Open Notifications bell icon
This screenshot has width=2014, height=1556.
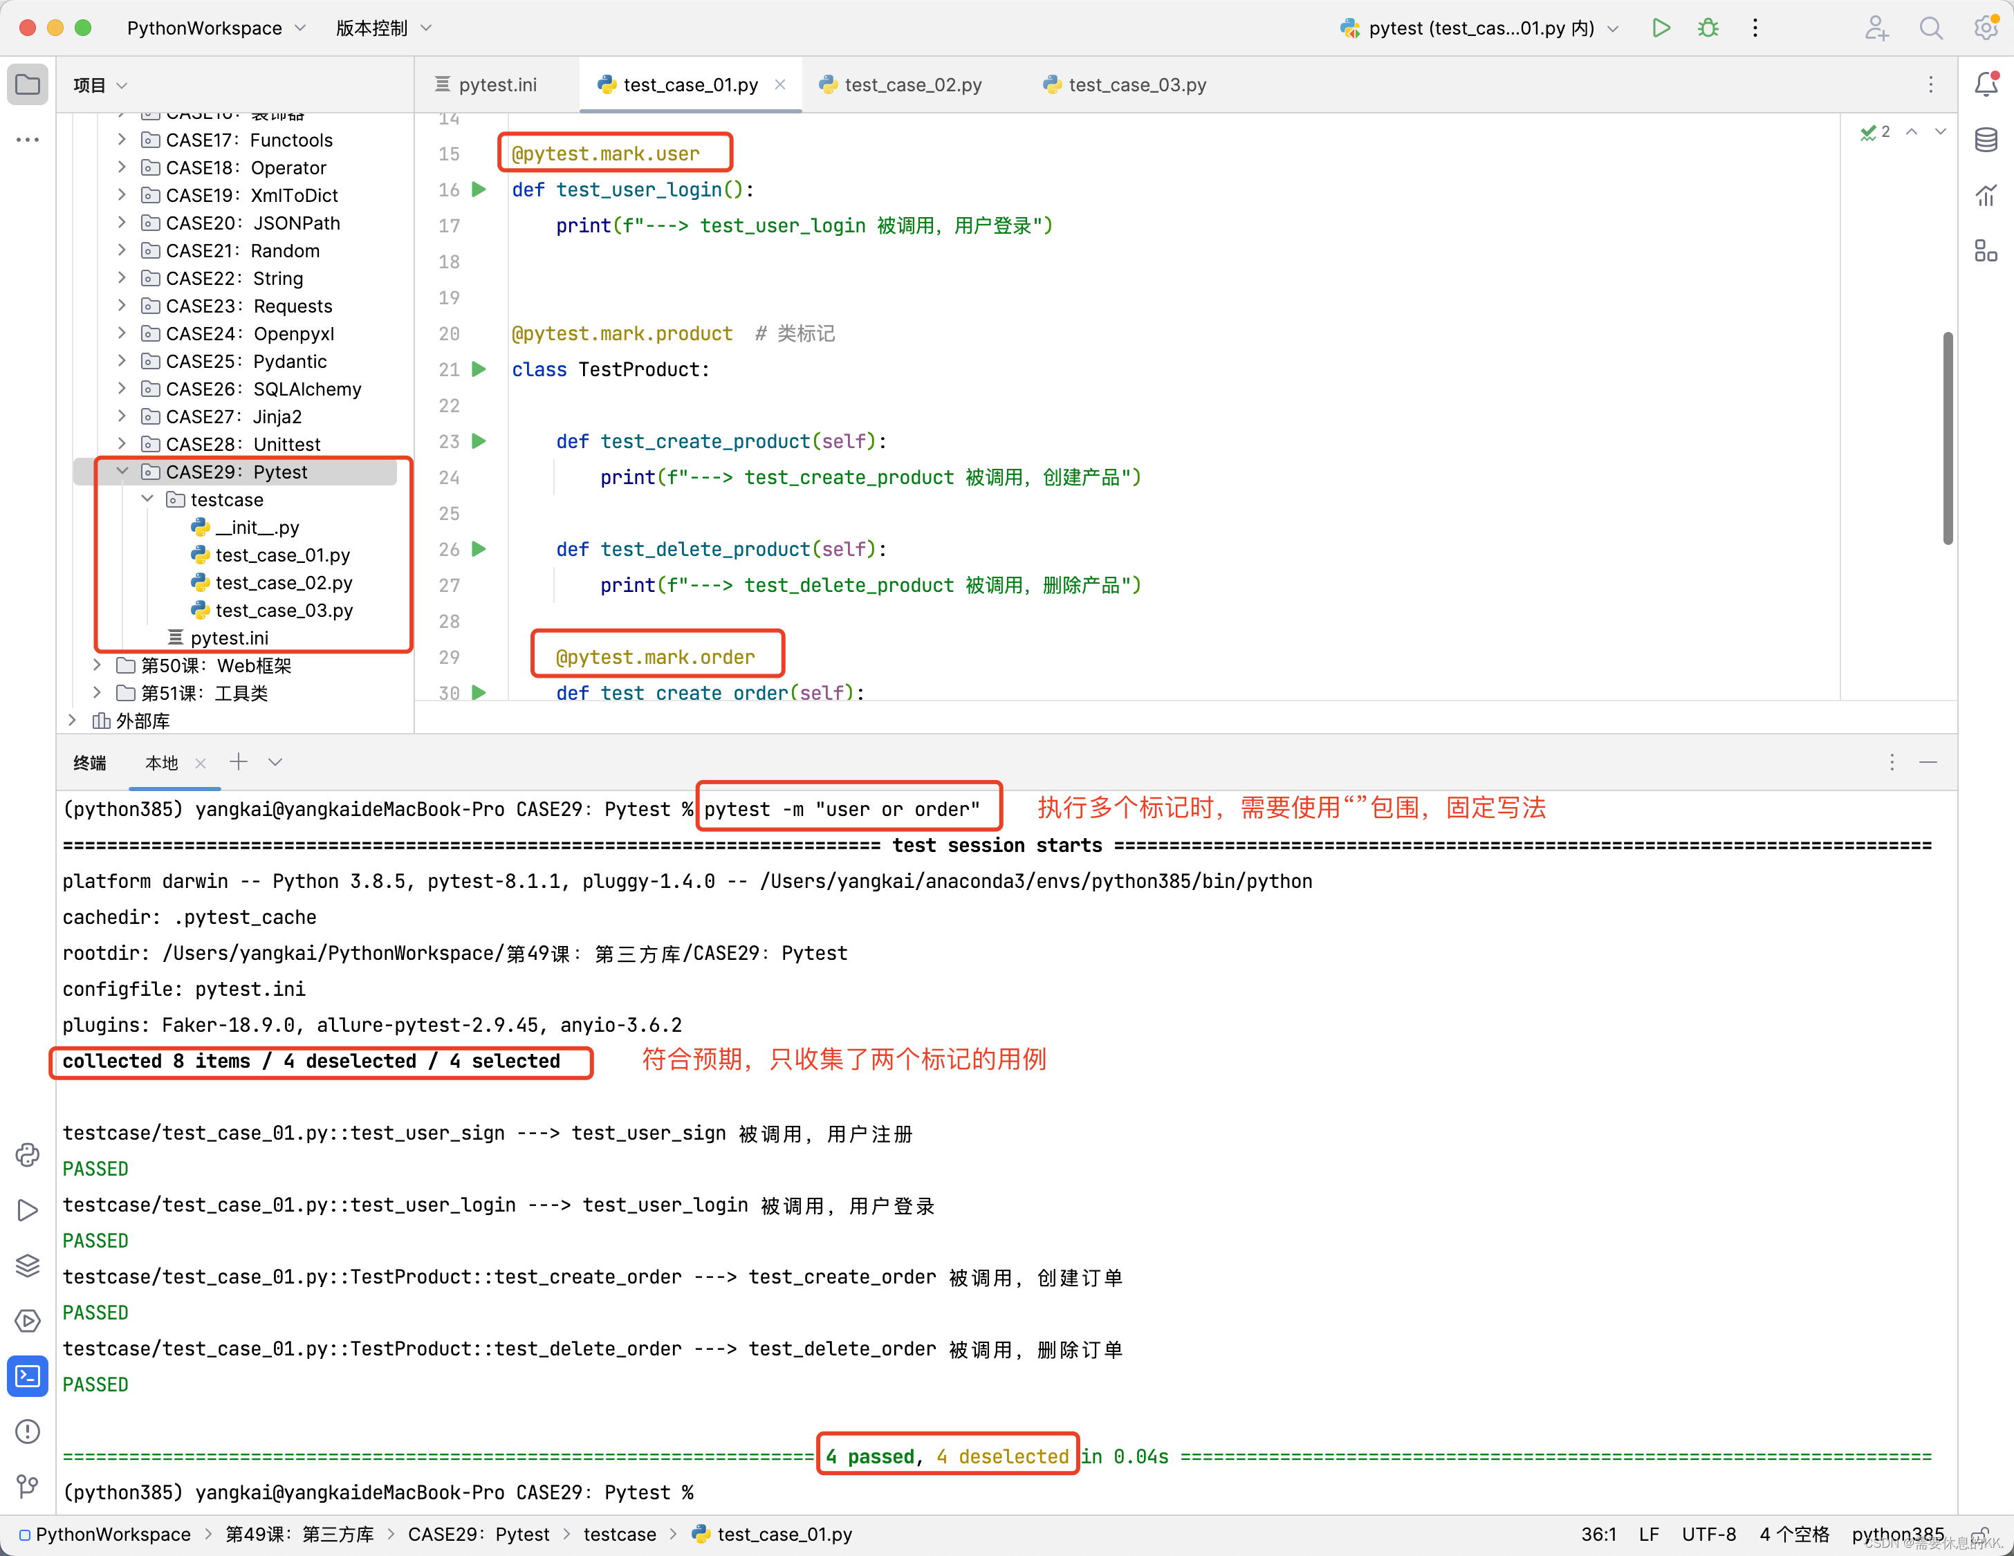(1986, 85)
